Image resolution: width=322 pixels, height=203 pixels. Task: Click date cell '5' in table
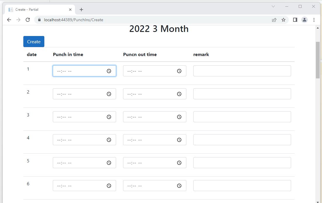28,161
